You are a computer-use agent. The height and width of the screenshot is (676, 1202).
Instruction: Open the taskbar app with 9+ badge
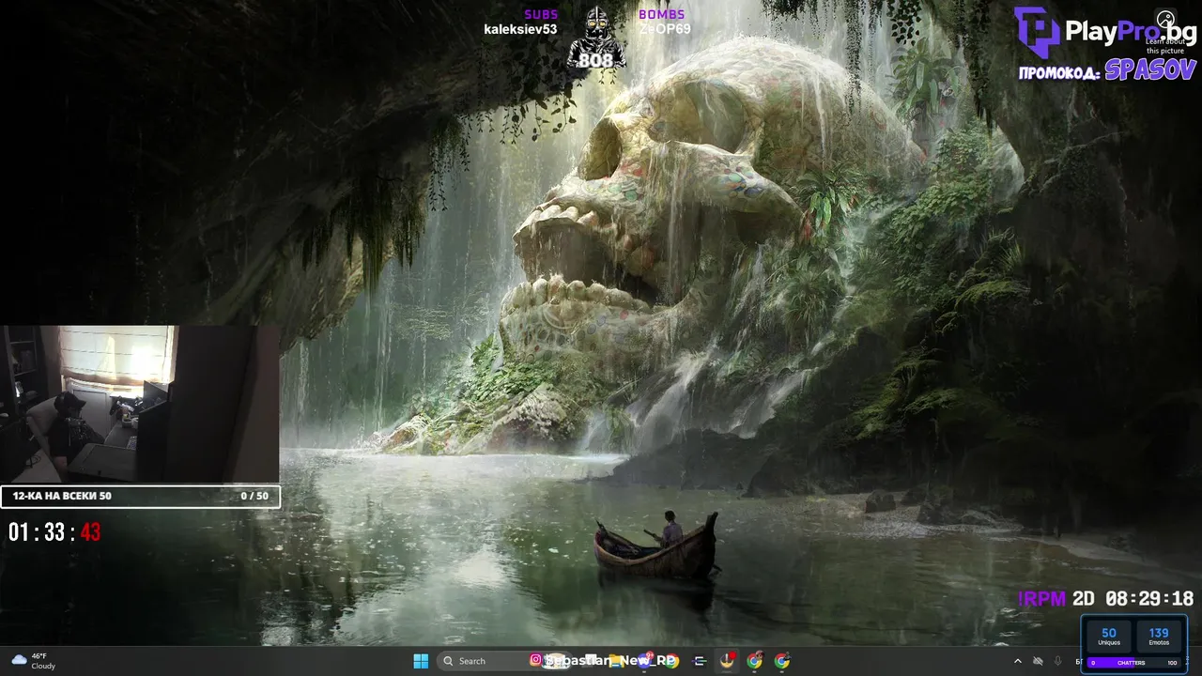point(645,661)
